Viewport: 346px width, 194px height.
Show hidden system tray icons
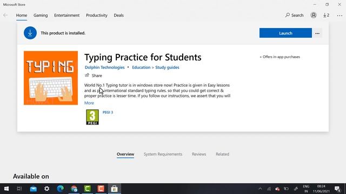tap(260, 189)
